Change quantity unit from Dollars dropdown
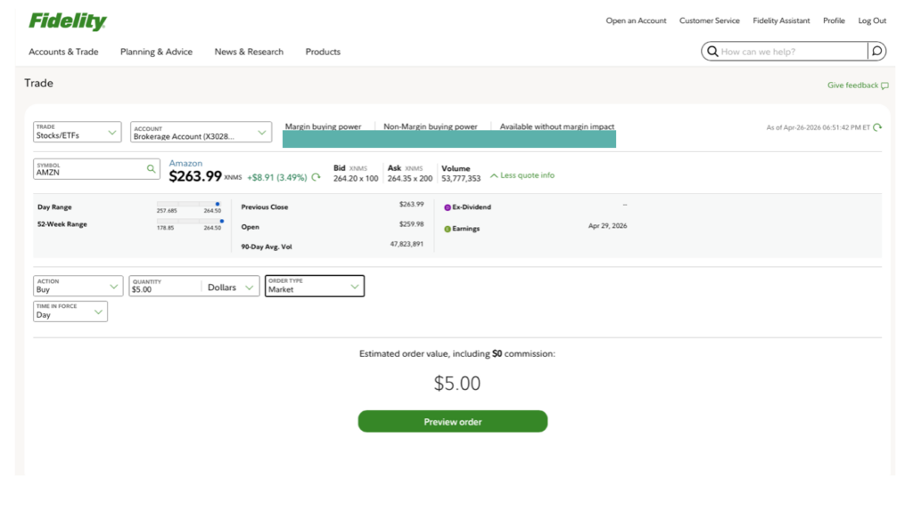 (x=231, y=287)
